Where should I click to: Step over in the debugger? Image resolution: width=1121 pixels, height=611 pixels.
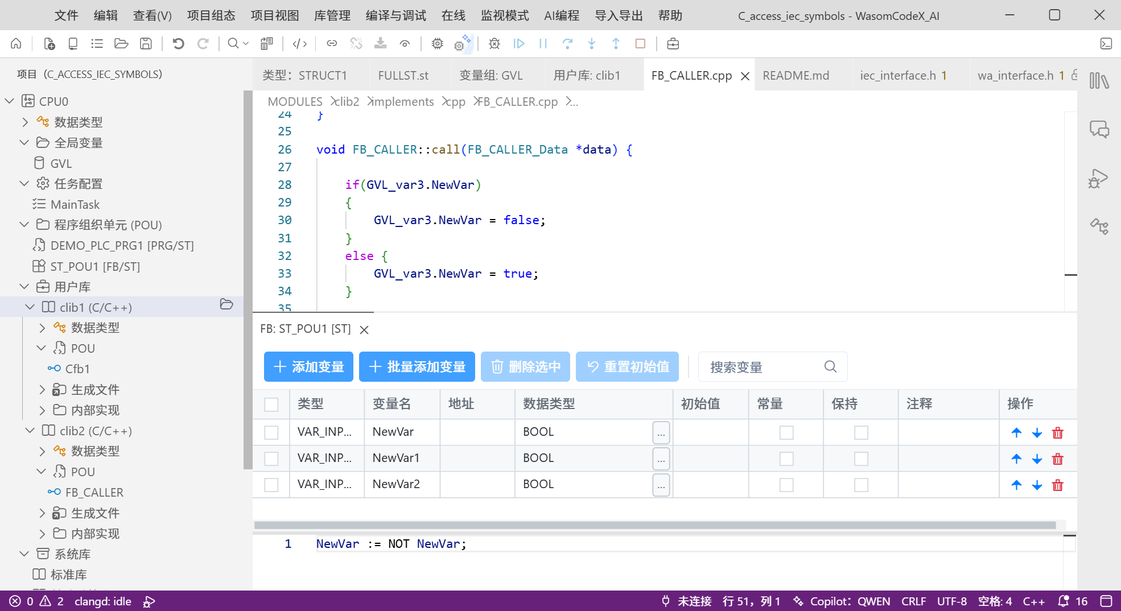coord(567,44)
